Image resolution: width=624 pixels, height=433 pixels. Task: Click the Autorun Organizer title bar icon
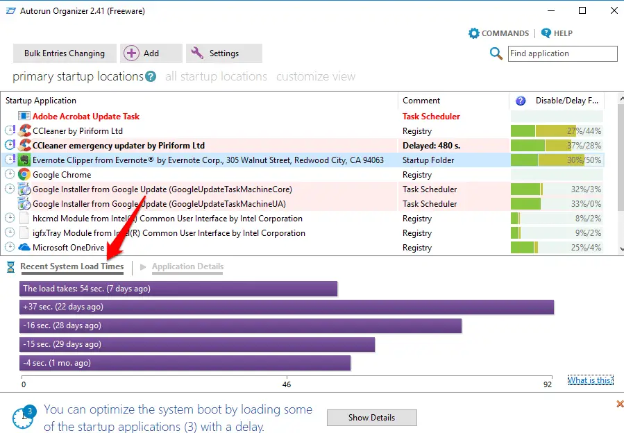(x=10, y=11)
